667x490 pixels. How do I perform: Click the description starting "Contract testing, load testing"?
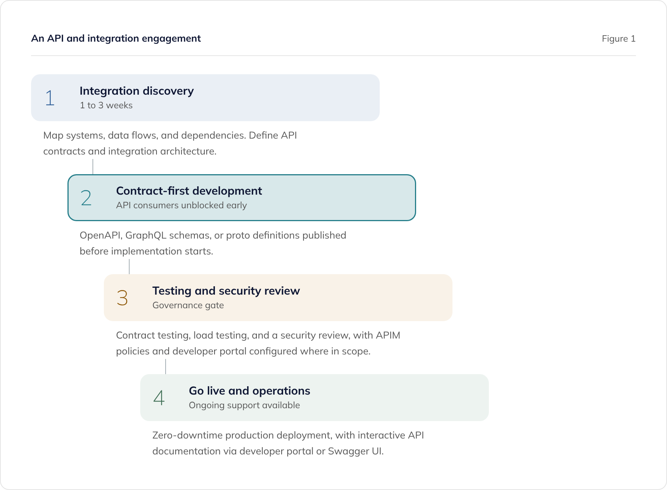click(x=258, y=343)
